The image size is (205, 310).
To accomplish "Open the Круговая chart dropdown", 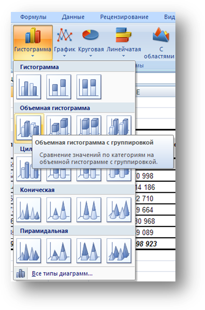I will pos(91,43).
